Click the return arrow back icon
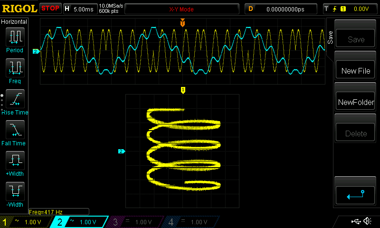Image resolution: width=380 pixels, height=228 pixels. coord(355,194)
